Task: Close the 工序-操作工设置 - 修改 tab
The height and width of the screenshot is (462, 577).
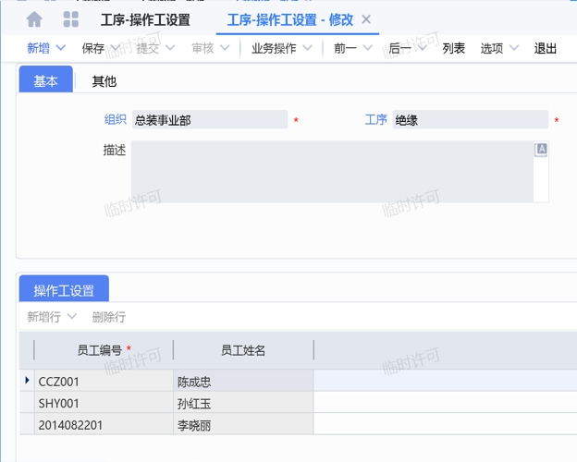Action: tap(366, 19)
